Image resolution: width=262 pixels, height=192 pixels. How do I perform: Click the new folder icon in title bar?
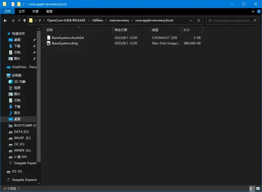coord(19,4)
